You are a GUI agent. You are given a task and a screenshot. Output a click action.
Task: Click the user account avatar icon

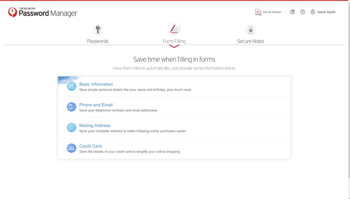(x=313, y=12)
